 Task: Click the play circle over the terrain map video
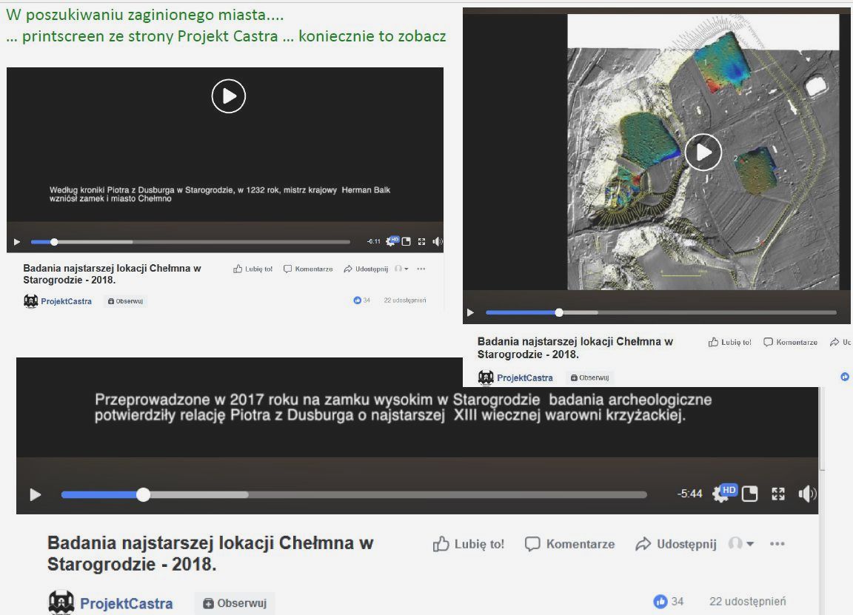[x=703, y=152]
